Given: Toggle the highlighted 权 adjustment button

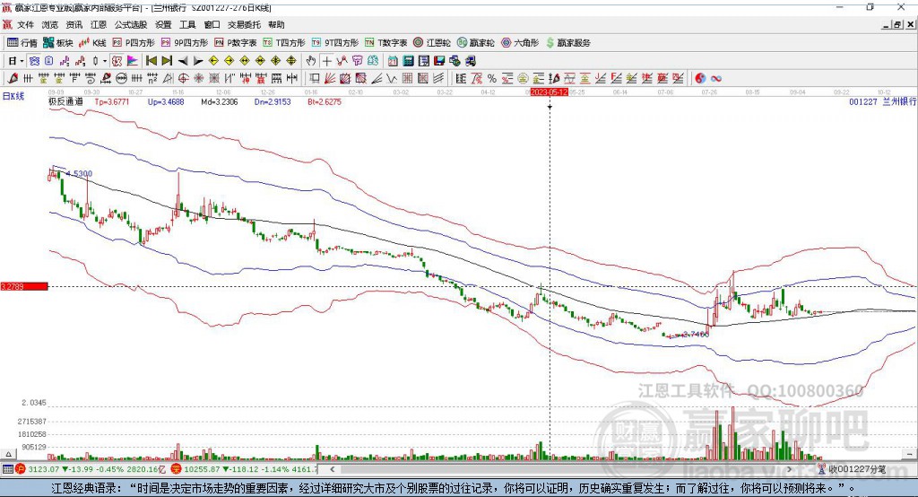Looking at the screenshot, I should [x=117, y=61].
